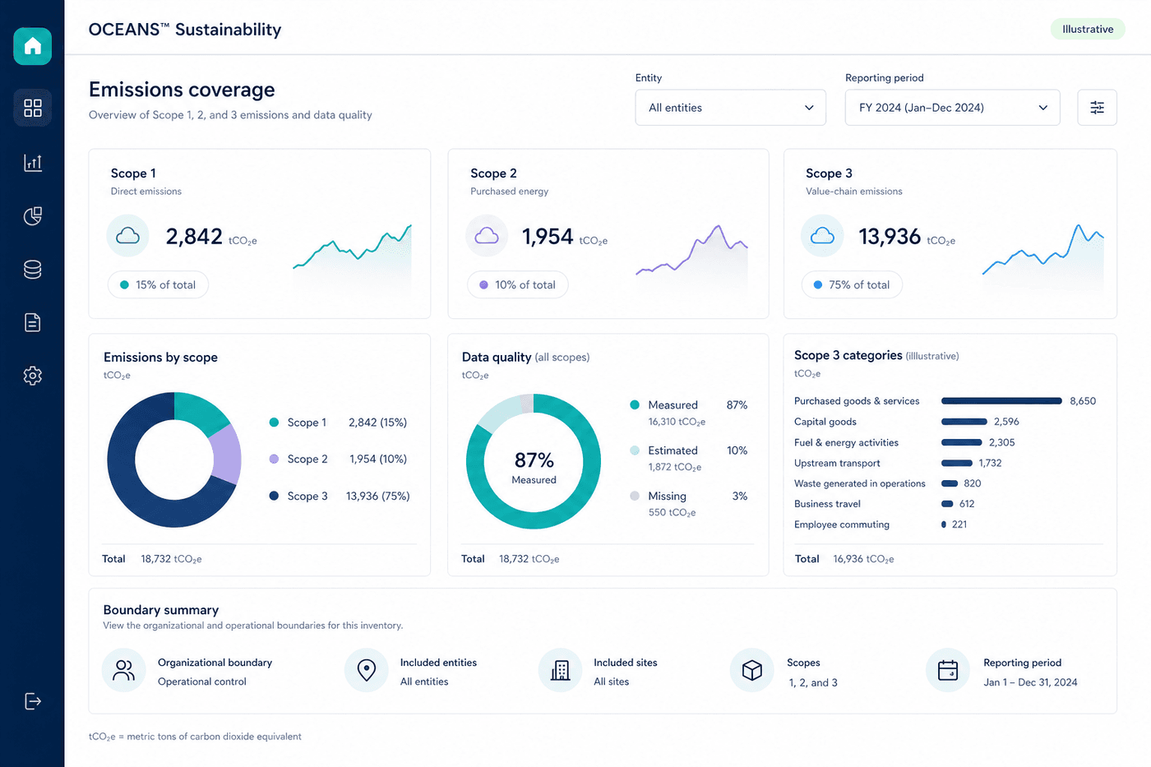
Task: Click the Organizational boundary people icon
Action: (124, 671)
